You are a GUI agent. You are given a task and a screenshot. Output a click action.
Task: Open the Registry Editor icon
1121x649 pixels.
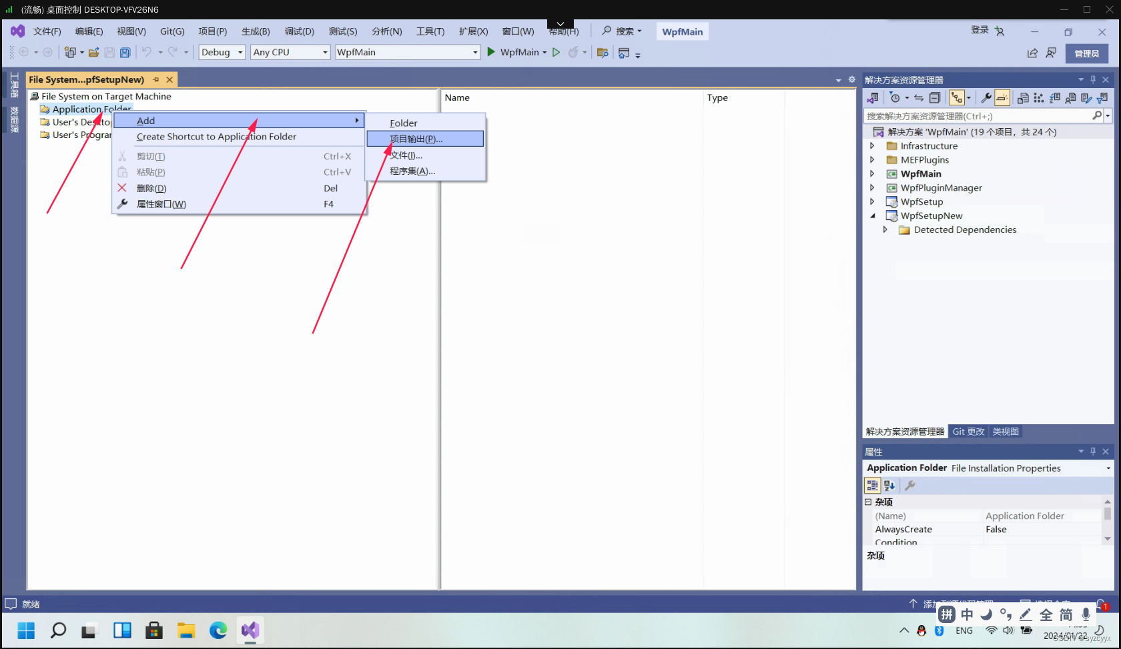pyautogui.click(x=1039, y=98)
